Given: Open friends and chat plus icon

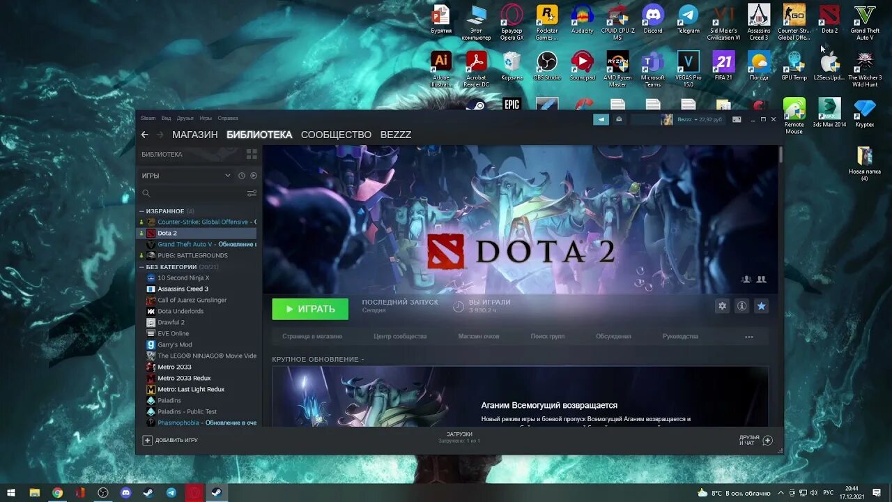Looking at the screenshot, I should pos(767,441).
